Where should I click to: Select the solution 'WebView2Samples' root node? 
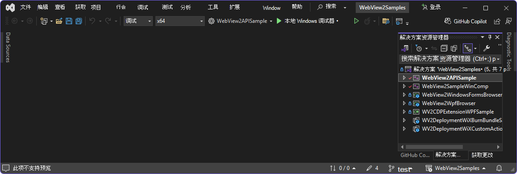450,69
